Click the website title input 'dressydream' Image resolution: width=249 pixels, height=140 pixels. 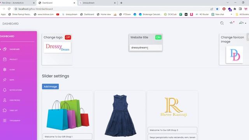coord(146,47)
